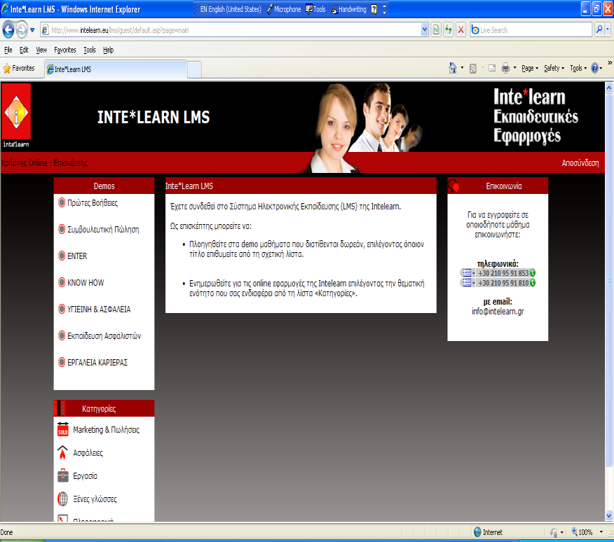614x542 pixels.
Task: Click the Handwriting button in language bar
Action: point(349,9)
